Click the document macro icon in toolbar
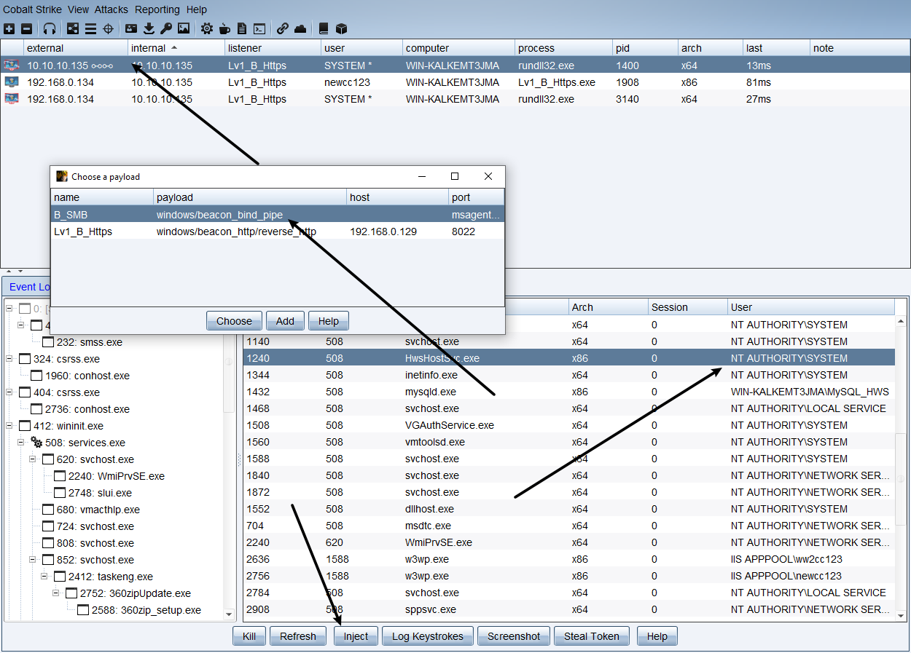The height and width of the screenshot is (653, 911). pyautogui.click(x=242, y=28)
